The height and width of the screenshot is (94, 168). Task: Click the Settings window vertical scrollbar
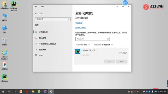pos(131,44)
